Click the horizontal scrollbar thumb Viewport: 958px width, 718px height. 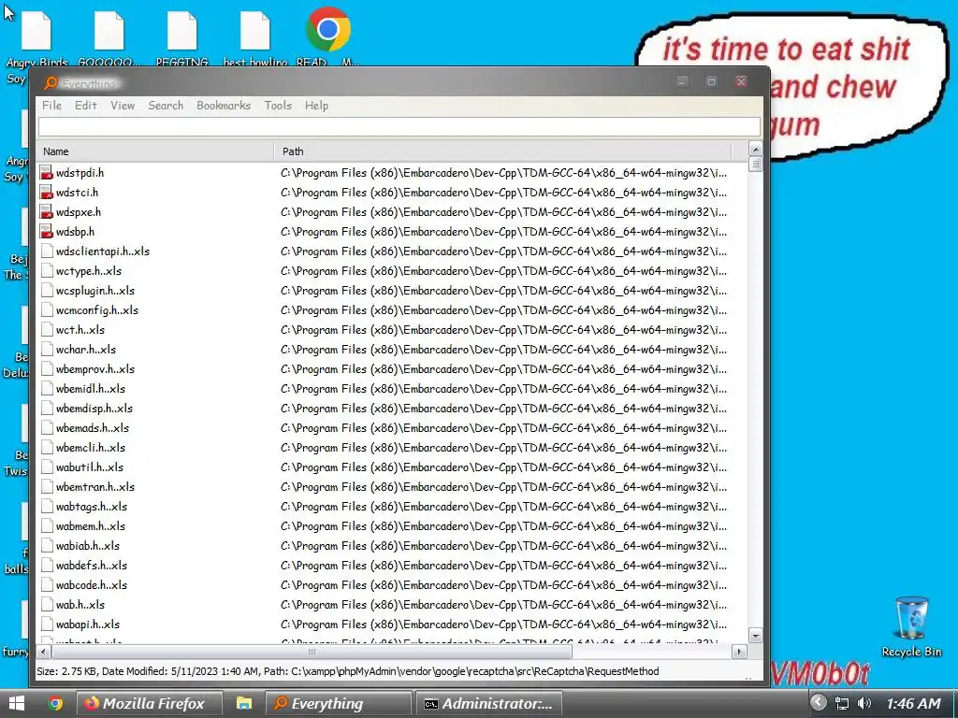pos(312,652)
